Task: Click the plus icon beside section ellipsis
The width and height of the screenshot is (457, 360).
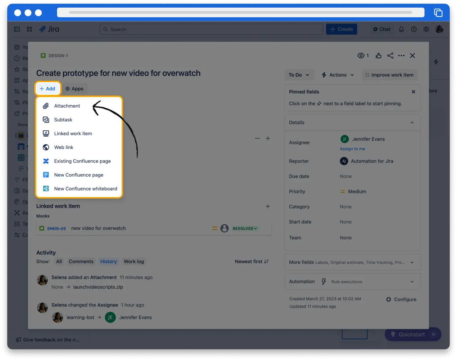Action: coord(268,138)
